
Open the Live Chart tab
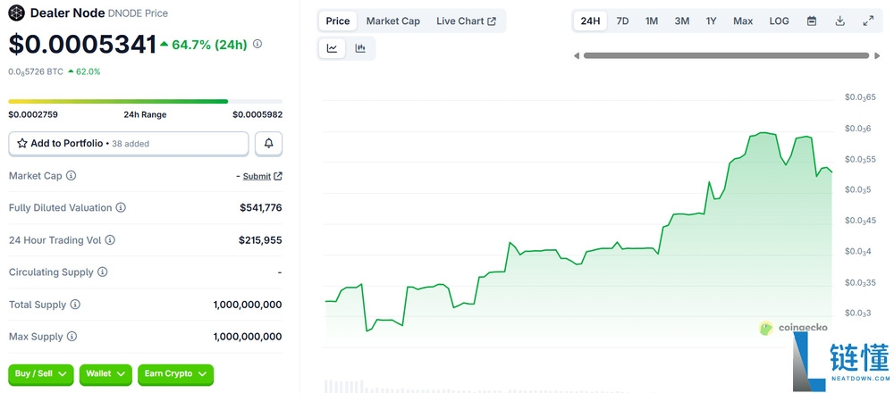(466, 21)
